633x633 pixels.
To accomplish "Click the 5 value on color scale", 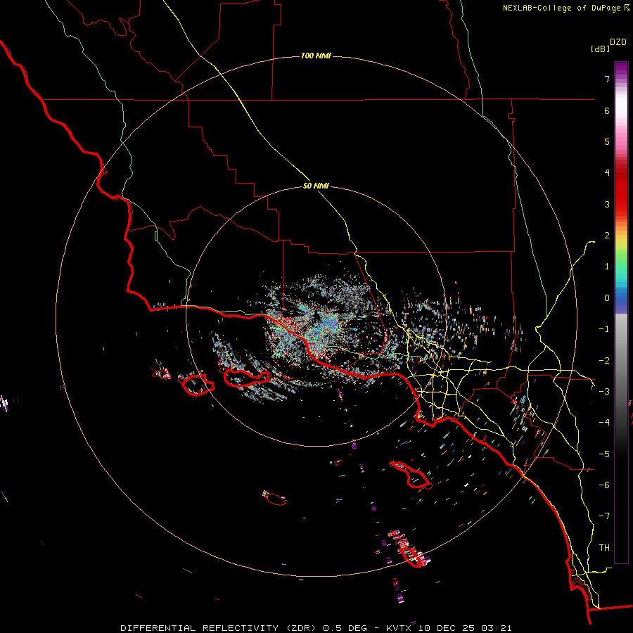I will pos(607,141).
